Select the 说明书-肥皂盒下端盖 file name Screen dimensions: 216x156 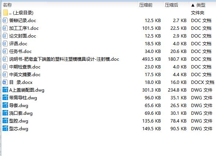[64, 59]
